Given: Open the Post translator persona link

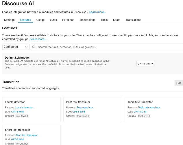Looking at the screenshot, I should coord(85,107).
